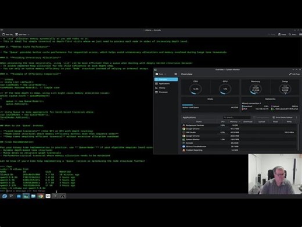Click Edit Page in System Monitor

point(294,74)
